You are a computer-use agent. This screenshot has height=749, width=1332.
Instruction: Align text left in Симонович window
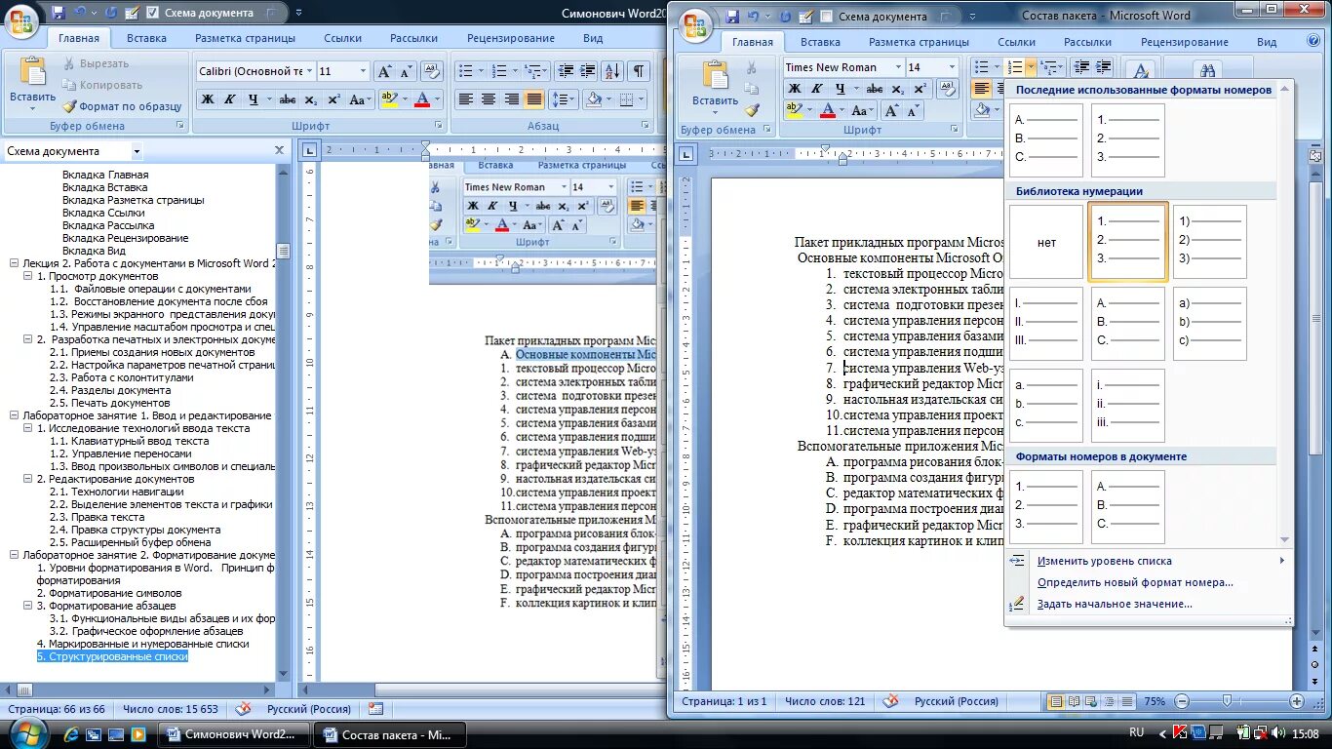pyautogui.click(x=466, y=99)
